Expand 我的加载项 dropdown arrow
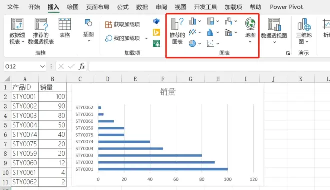 (146, 38)
